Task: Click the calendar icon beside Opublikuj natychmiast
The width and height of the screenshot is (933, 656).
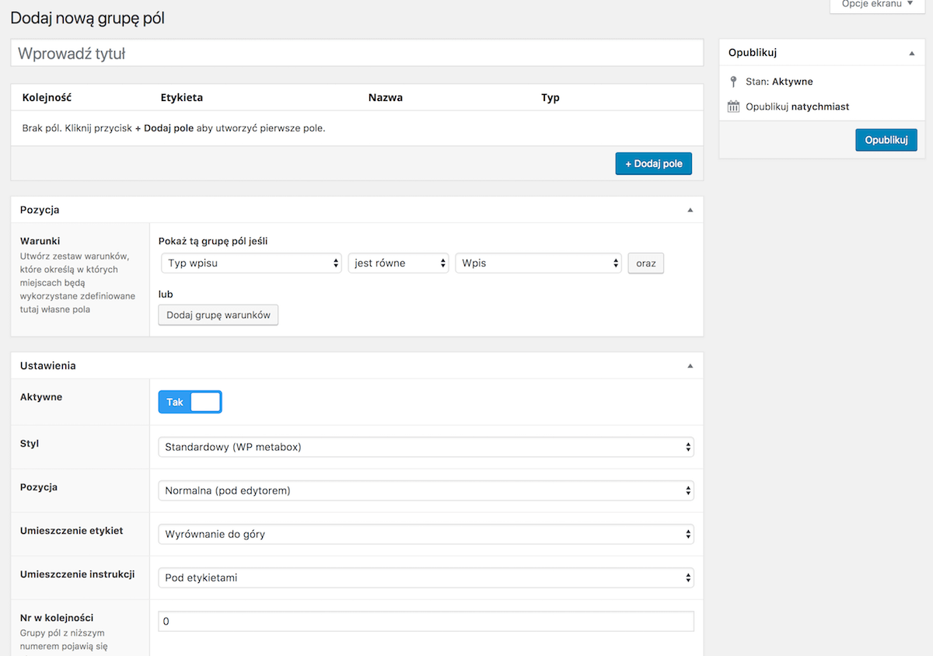Action: [x=733, y=106]
